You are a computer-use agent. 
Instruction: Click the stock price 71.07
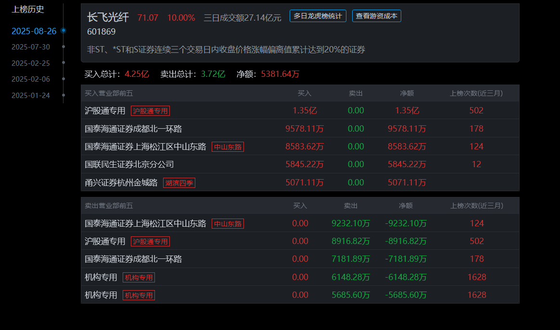pyautogui.click(x=148, y=18)
